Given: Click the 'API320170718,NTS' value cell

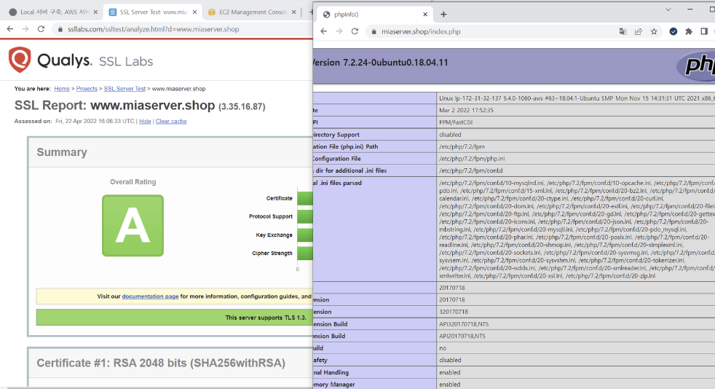Looking at the screenshot, I should click(575, 323).
